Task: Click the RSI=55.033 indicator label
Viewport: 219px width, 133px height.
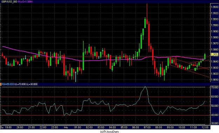Action: coord(8,84)
